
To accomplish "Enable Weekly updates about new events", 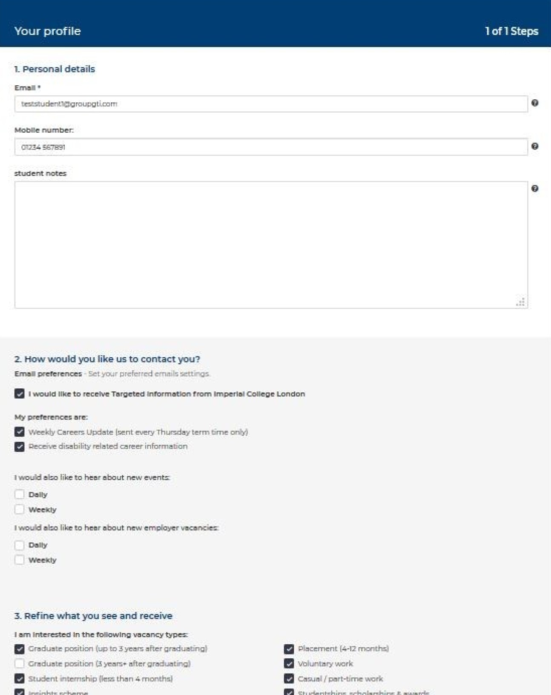I will pyautogui.click(x=20, y=510).
